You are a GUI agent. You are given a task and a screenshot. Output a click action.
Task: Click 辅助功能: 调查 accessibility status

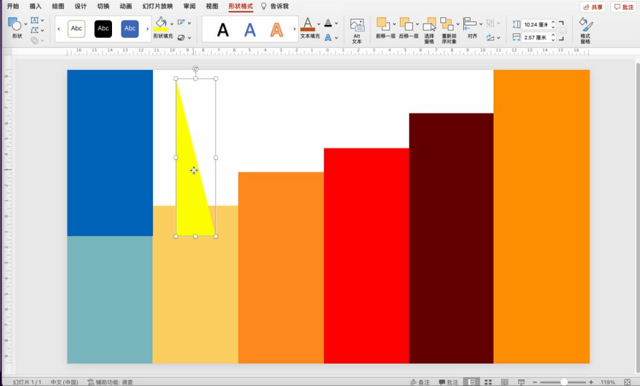click(x=110, y=382)
